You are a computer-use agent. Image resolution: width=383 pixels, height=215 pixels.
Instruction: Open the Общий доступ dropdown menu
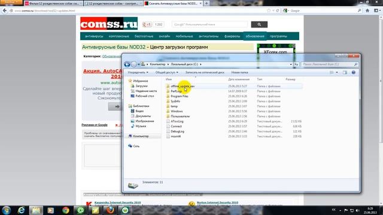(166, 72)
